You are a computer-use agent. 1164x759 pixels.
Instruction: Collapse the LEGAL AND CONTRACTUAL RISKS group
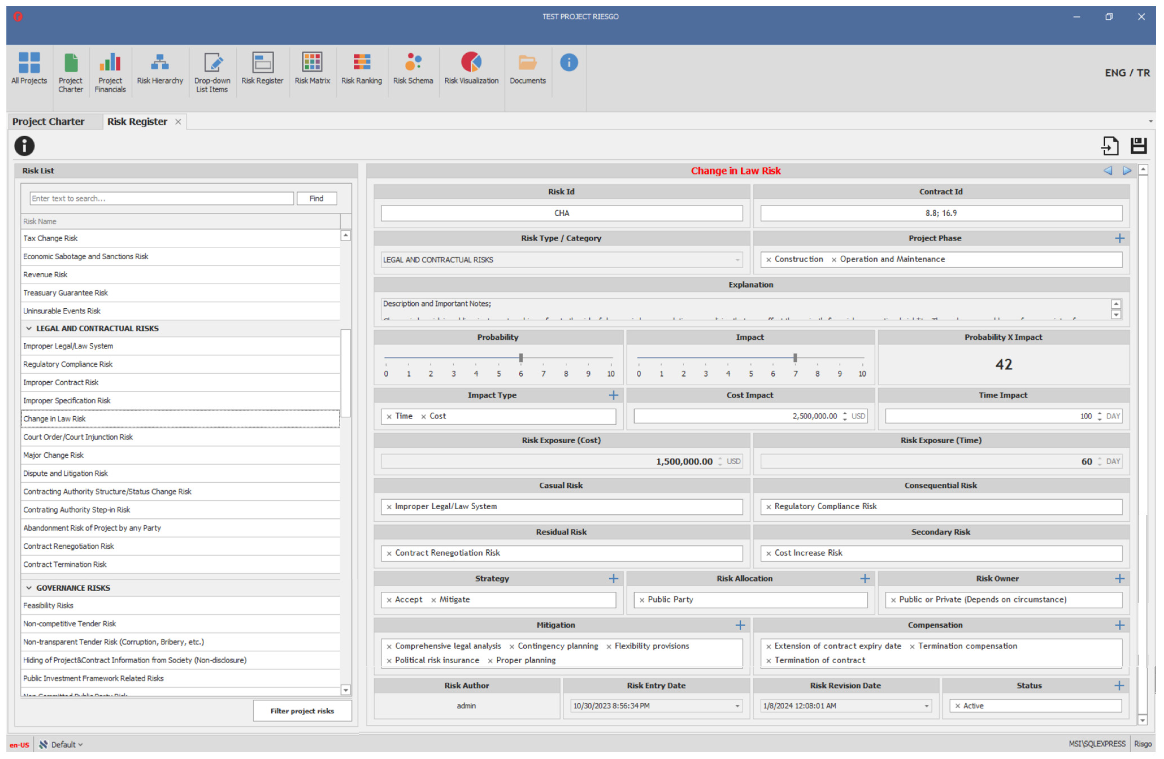(29, 329)
